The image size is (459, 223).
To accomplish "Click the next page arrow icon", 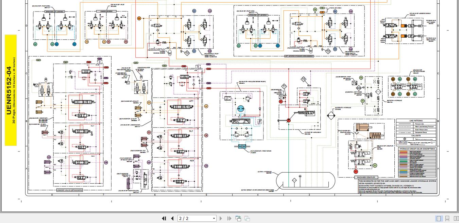I will 221,218.
